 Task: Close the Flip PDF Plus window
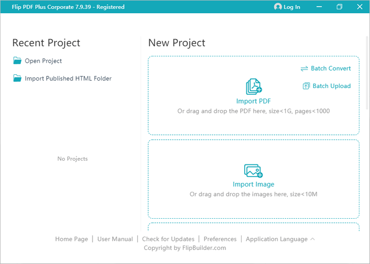coord(359,7)
